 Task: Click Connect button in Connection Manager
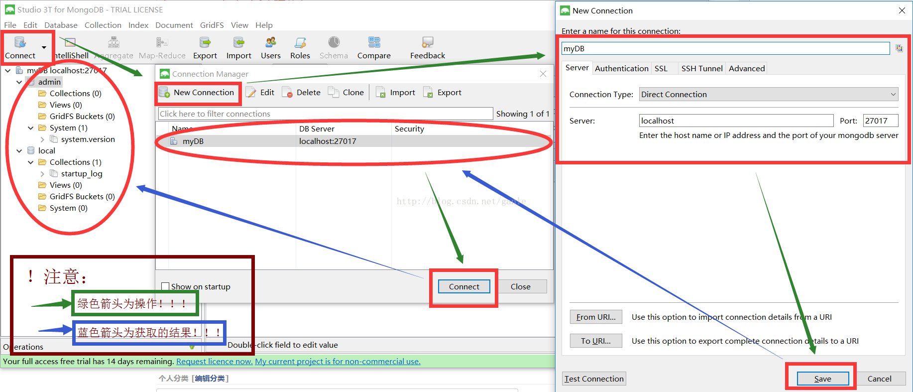[464, 286]
